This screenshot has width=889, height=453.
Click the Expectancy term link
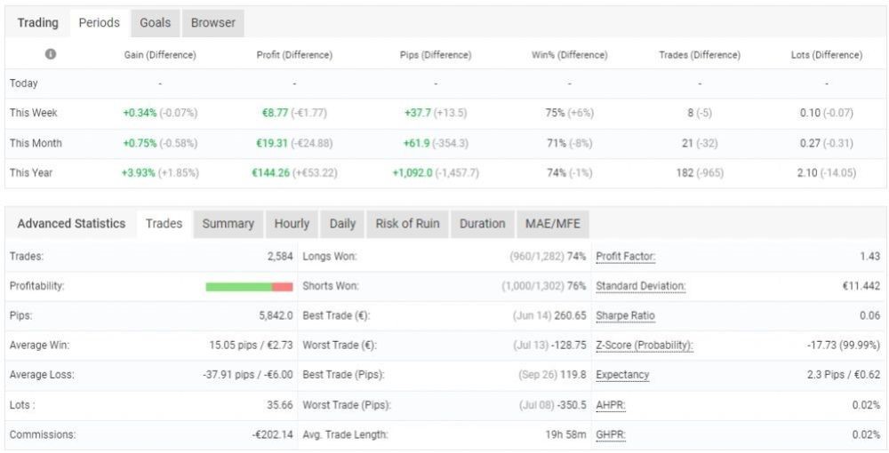[622, 375]
